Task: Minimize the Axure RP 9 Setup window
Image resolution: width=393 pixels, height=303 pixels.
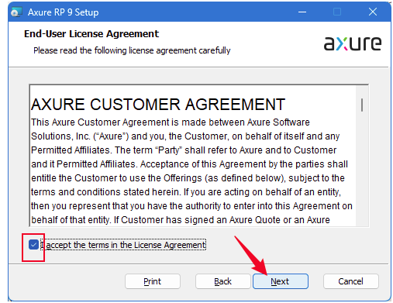Action: pos(302,12)
